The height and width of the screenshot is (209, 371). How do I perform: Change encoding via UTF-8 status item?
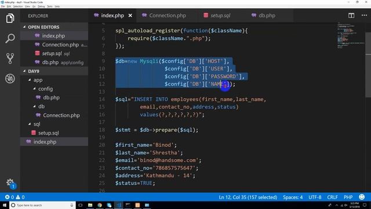click(x=315, y=197)
